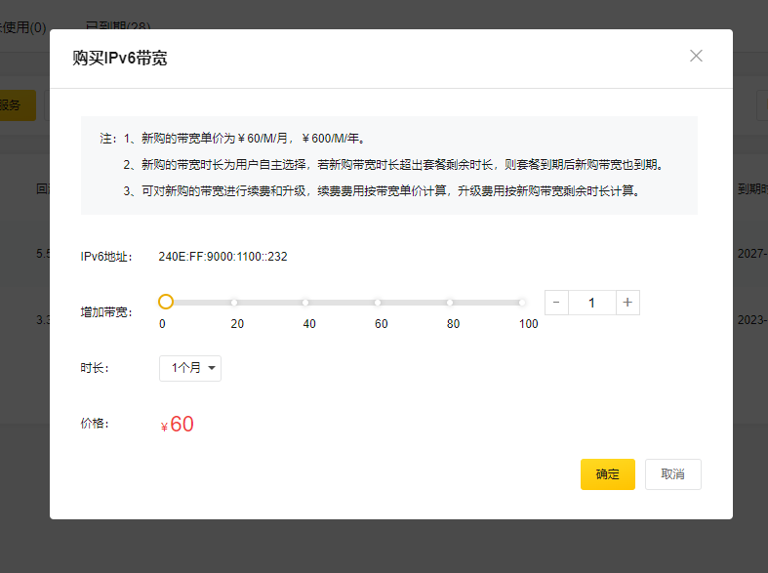Set bandwidth slider to the 100 mark
This screenshot has height=573, width=768.
point(522,303)
